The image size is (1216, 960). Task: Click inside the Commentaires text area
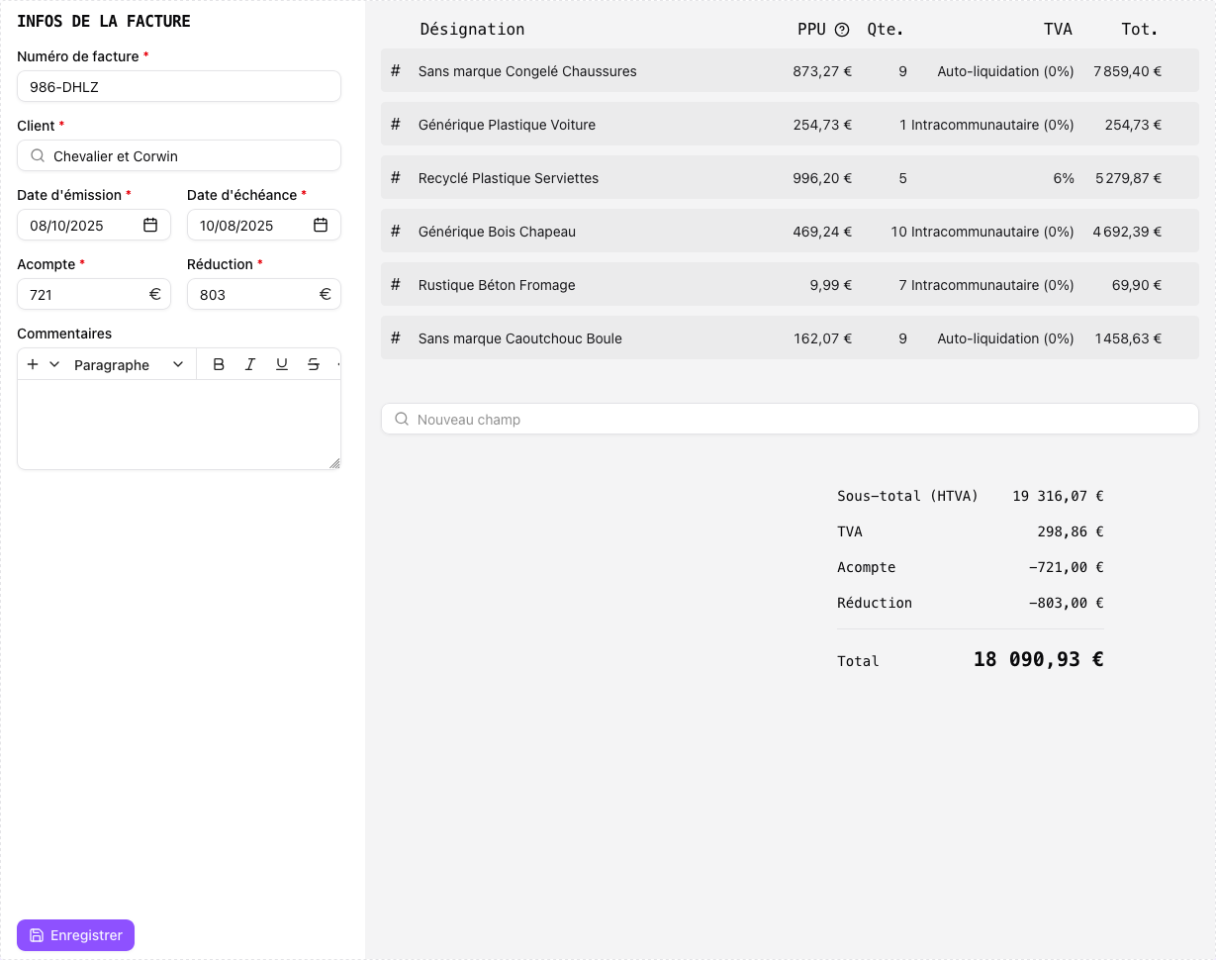(x=179, y=424)
